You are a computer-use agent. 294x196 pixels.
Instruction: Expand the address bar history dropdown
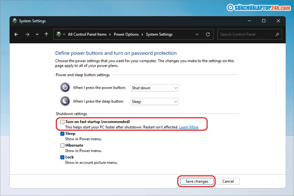coord(196,34)
